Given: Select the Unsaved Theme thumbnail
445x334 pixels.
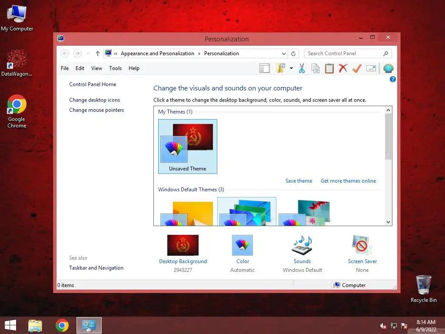Looking at the screenshot, I should coord(188,147).
